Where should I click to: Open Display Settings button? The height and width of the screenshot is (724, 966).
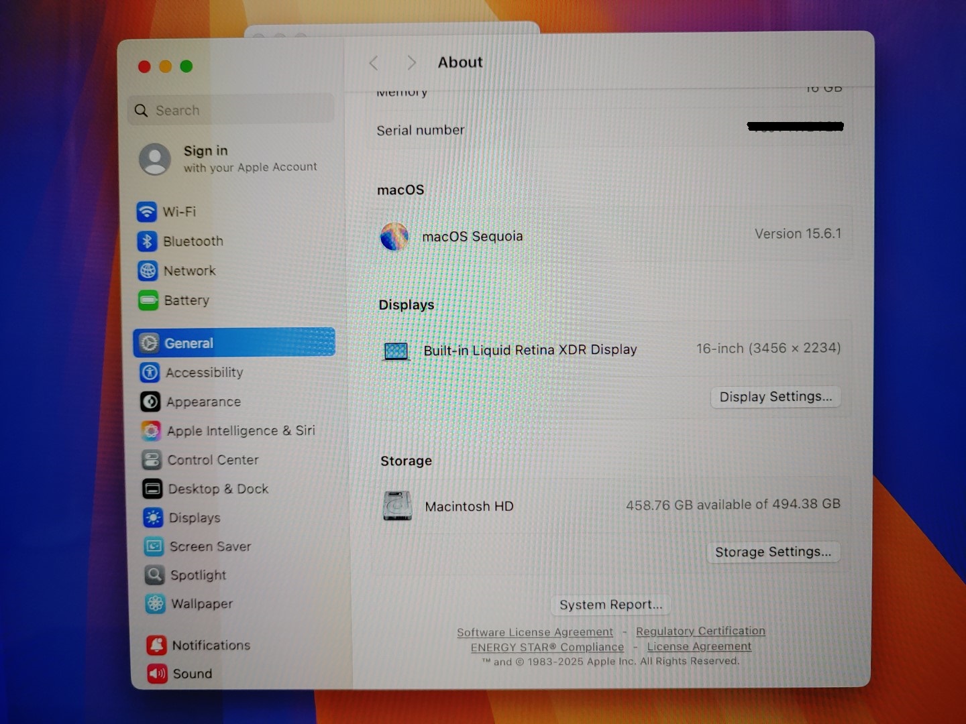pyautogui.click(x=775, y=397)
